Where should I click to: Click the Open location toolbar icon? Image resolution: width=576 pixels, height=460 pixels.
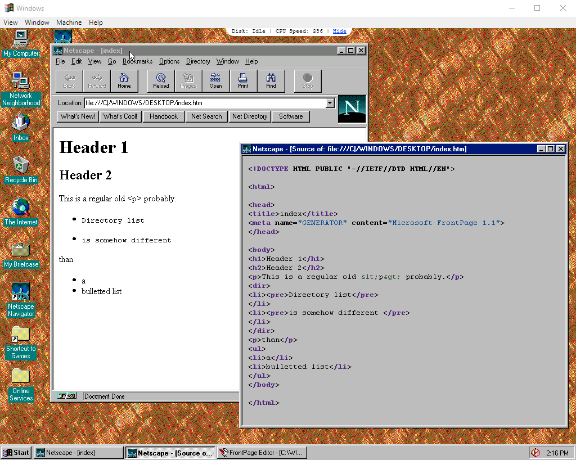215,80
